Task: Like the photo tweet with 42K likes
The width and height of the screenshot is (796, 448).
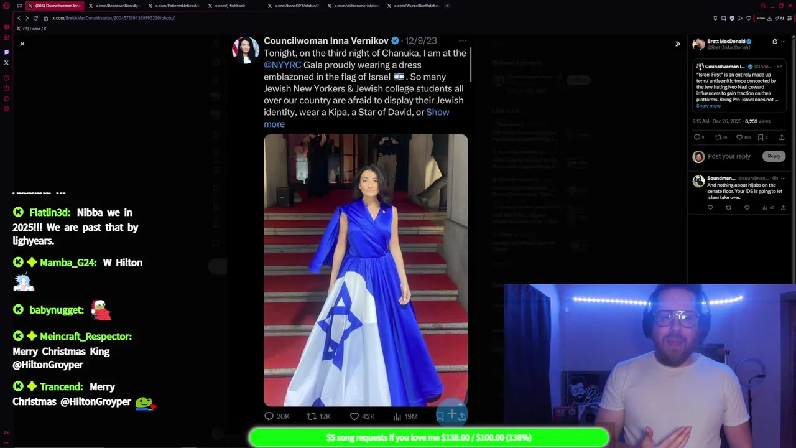Action: coord(361,416)
